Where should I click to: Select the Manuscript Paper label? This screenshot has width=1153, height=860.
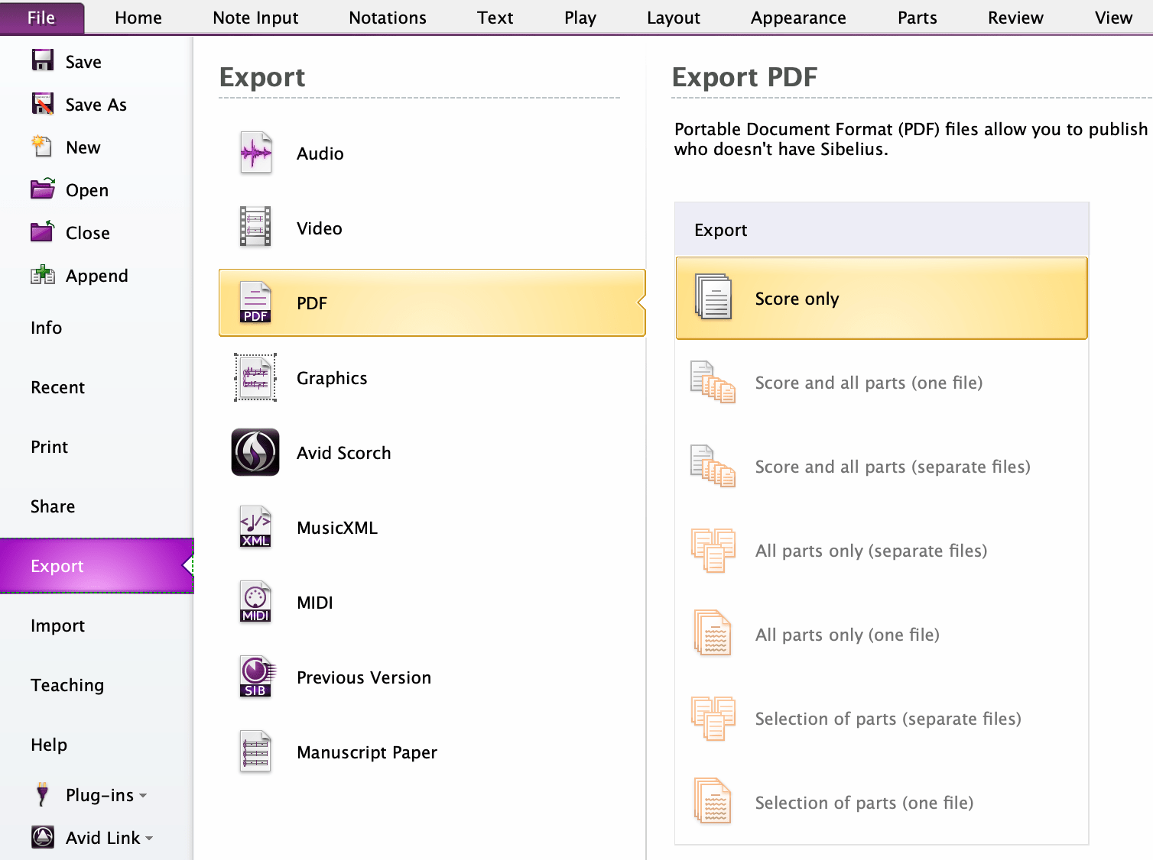coord(367,752)
